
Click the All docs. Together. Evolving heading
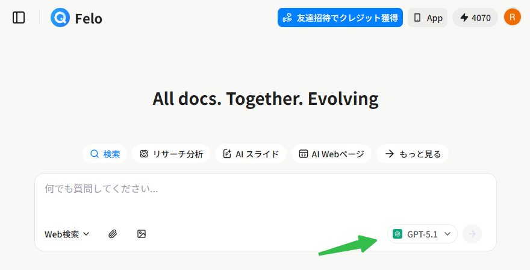point(265,98)
